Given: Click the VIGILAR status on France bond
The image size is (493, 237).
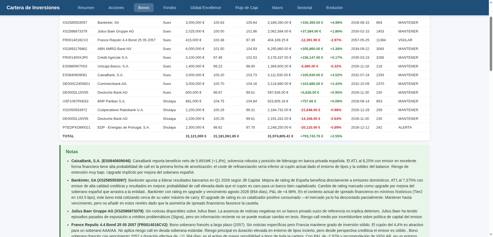Looking at the screenshot, I should coord(405,40).
